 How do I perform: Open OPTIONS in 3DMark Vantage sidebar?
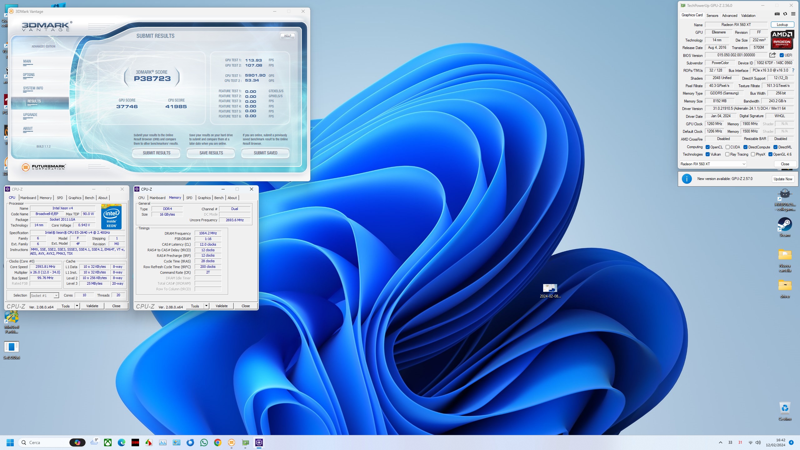click(x=29, y=75)
